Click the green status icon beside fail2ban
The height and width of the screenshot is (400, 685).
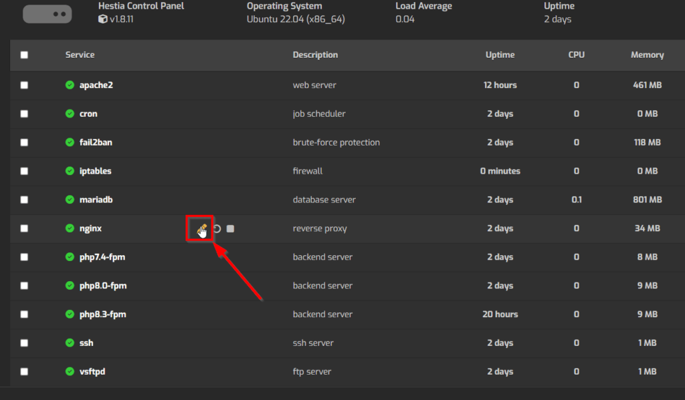70,142
